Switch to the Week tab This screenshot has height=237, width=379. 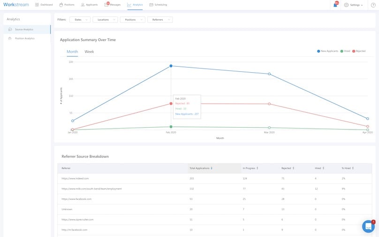[x=89, y=52]
